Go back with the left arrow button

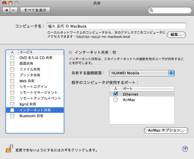6,10
